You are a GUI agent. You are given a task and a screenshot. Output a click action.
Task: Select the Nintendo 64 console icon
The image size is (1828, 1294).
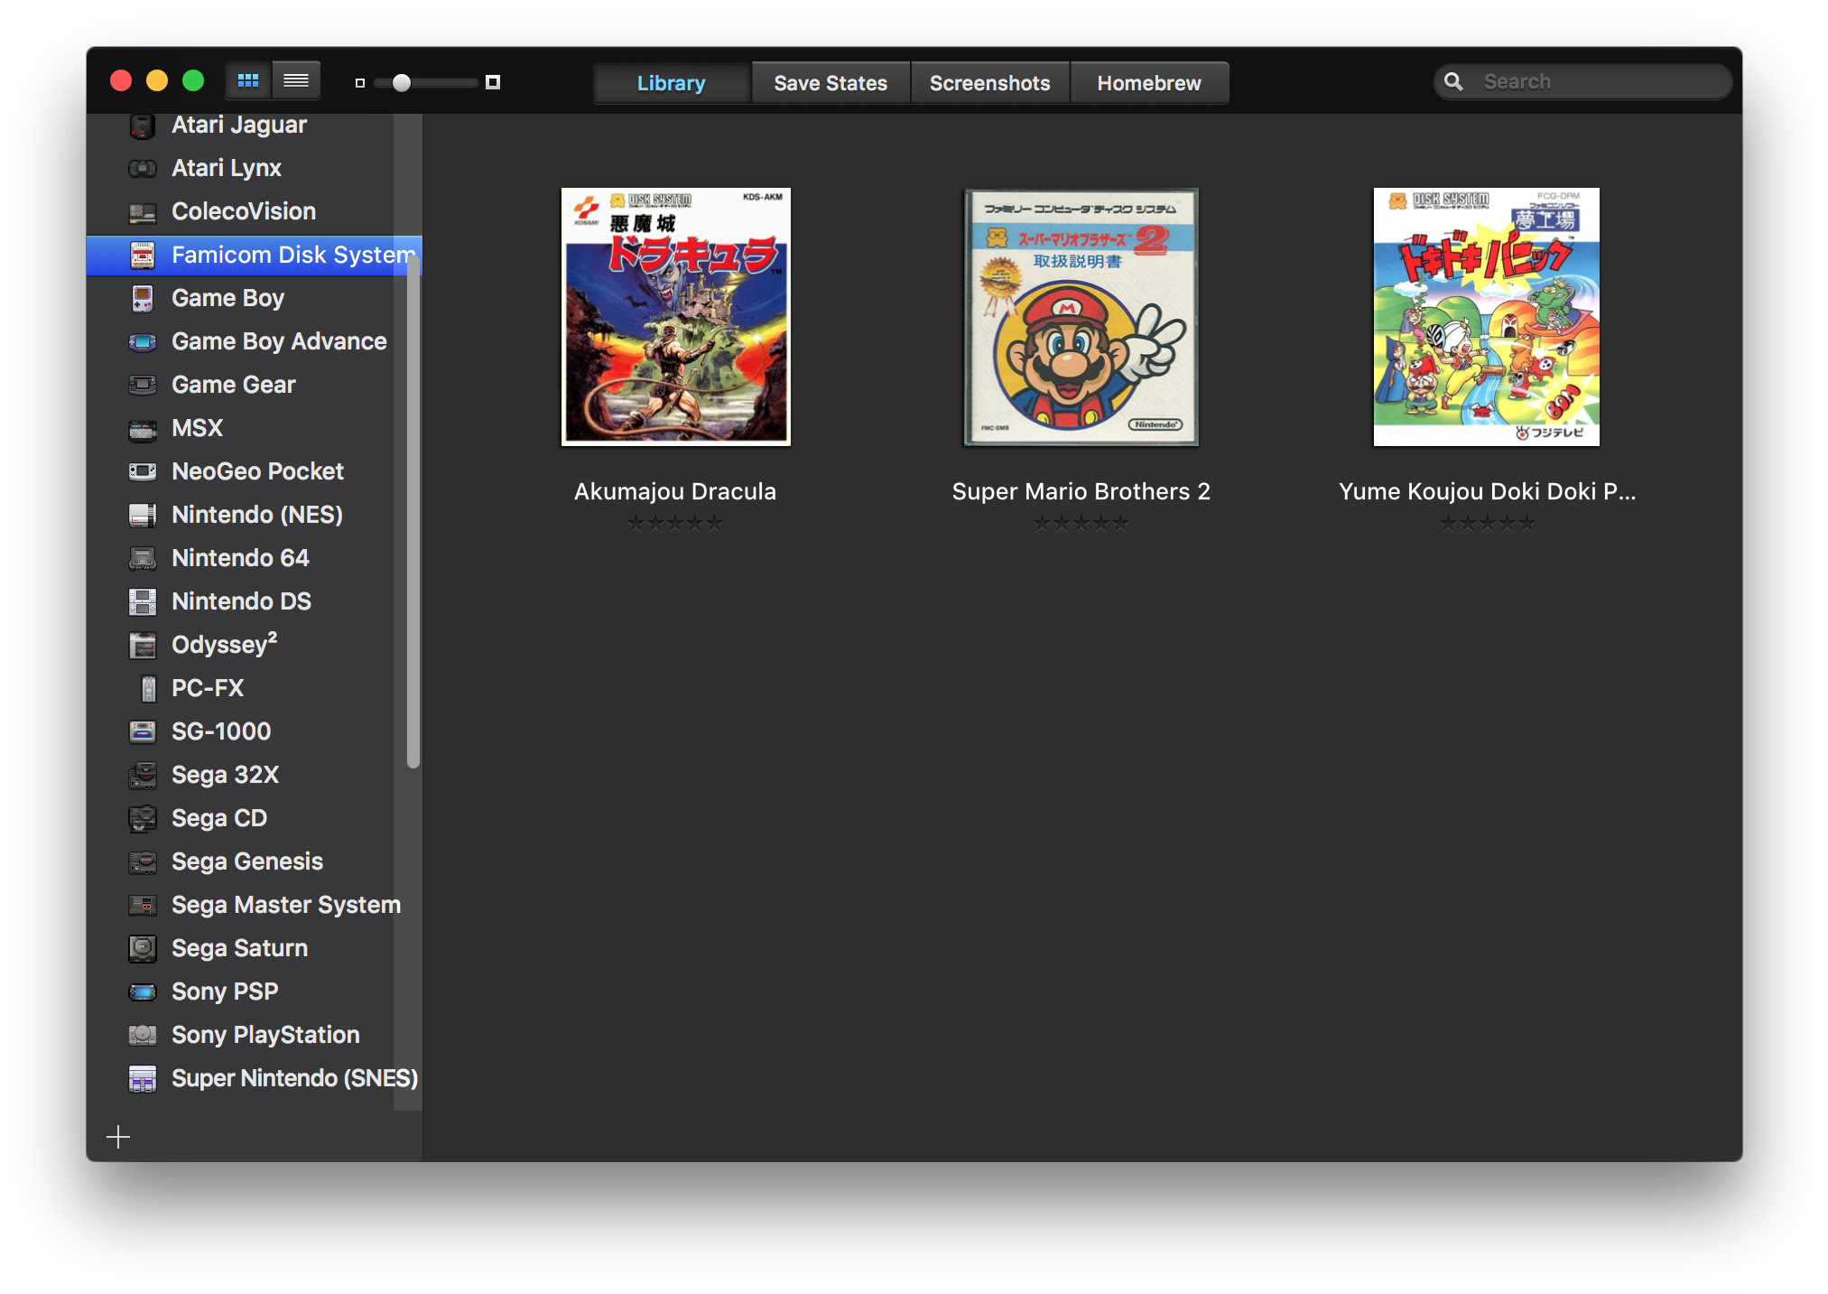[x=143, y=558]
